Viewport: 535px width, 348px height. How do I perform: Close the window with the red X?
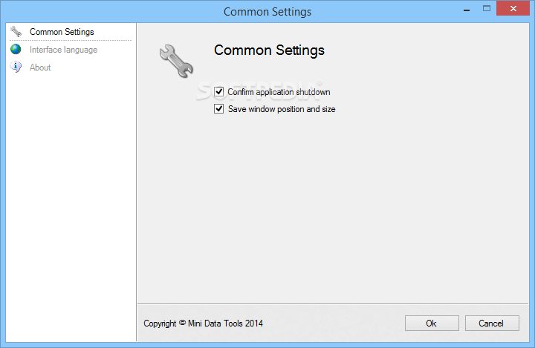click(513, 8)
